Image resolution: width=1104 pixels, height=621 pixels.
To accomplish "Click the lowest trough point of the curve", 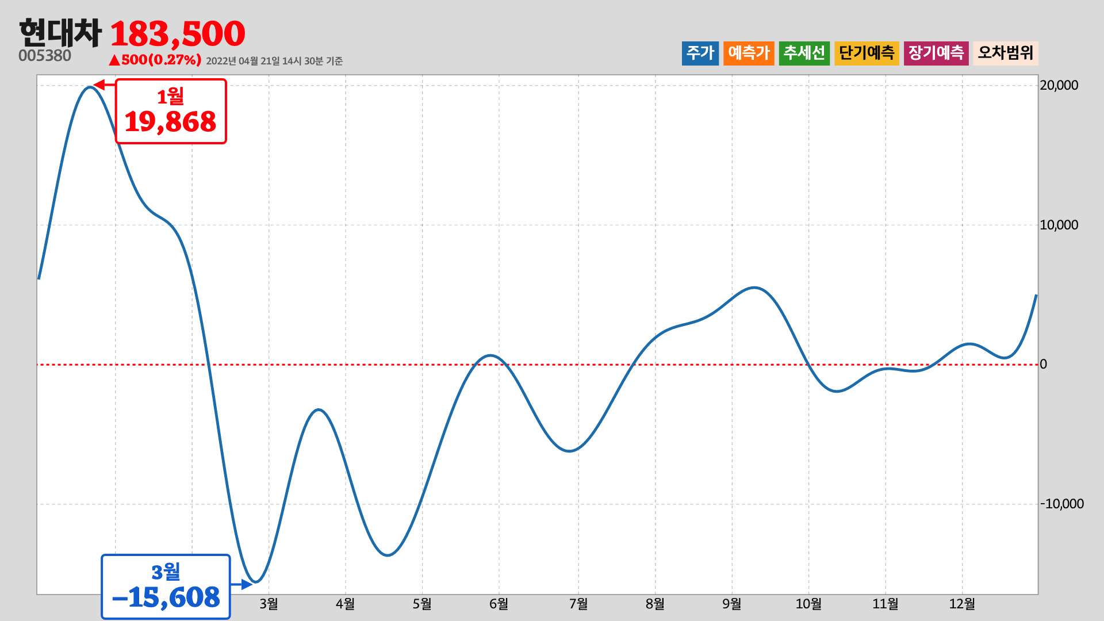I will point(256,581).
